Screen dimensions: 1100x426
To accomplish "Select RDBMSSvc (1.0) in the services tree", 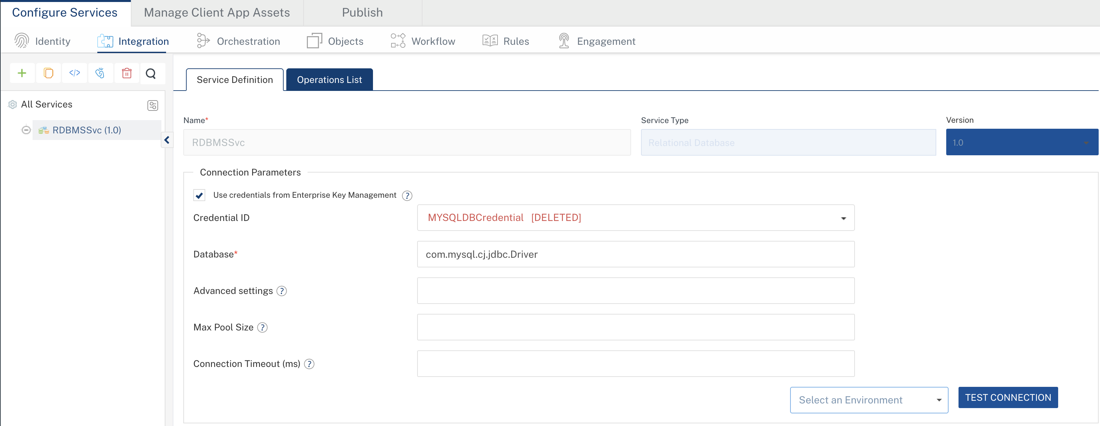I will [87, 130].
